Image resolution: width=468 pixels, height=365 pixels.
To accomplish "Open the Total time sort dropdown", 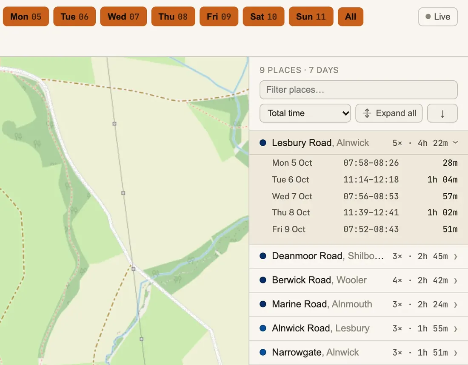I will [x=305, y=113].
